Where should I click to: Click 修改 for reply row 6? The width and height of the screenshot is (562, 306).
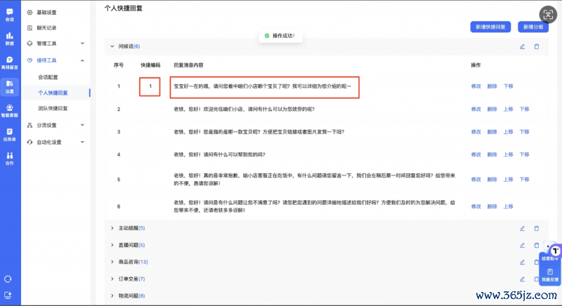coord(476,206)
